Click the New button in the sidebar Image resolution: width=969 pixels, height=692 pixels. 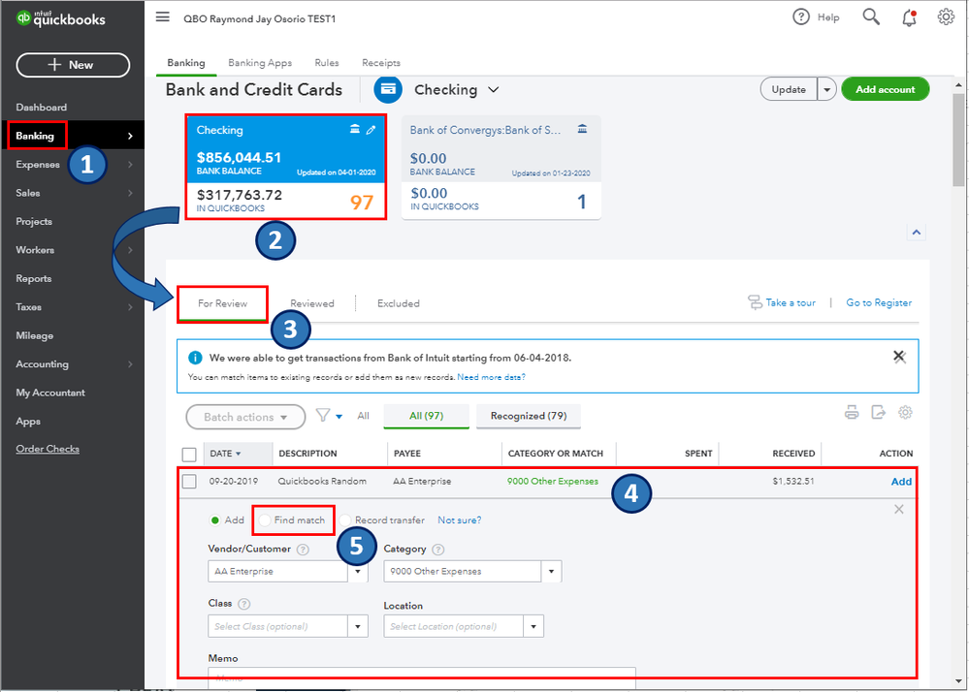[x=73, y=65]
